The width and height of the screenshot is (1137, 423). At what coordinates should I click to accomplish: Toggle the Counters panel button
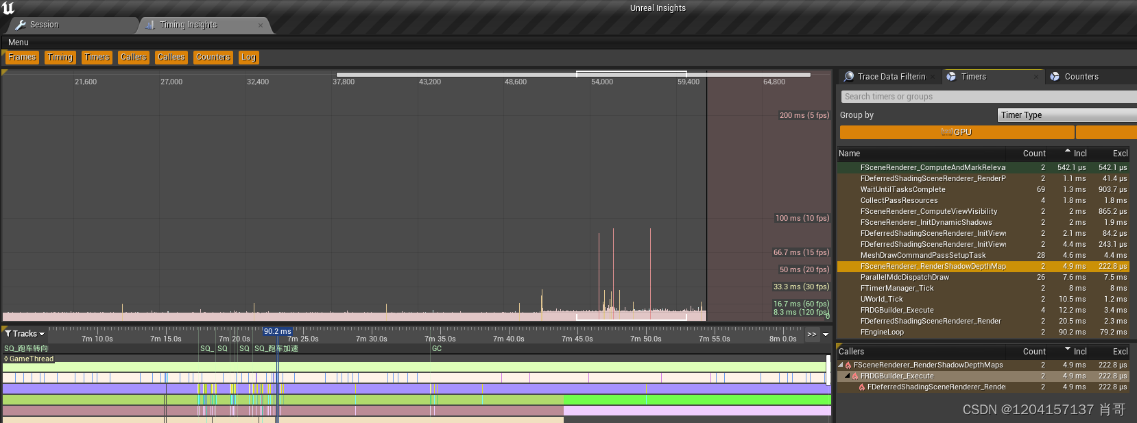tap(213, 58)
